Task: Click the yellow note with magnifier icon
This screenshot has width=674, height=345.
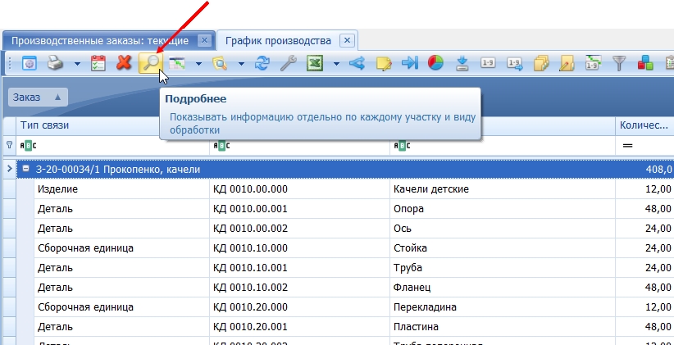Action: pos(220,64)
